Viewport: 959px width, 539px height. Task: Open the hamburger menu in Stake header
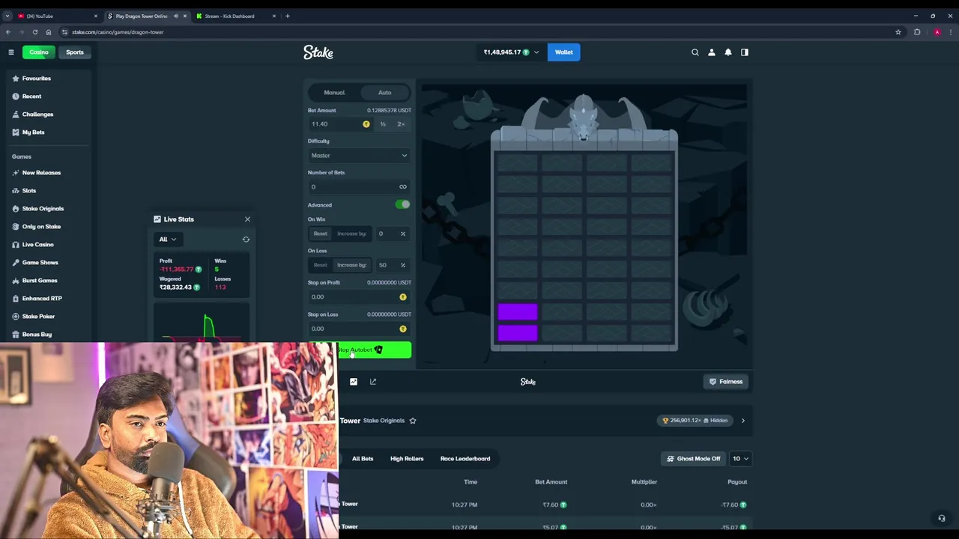11,52
